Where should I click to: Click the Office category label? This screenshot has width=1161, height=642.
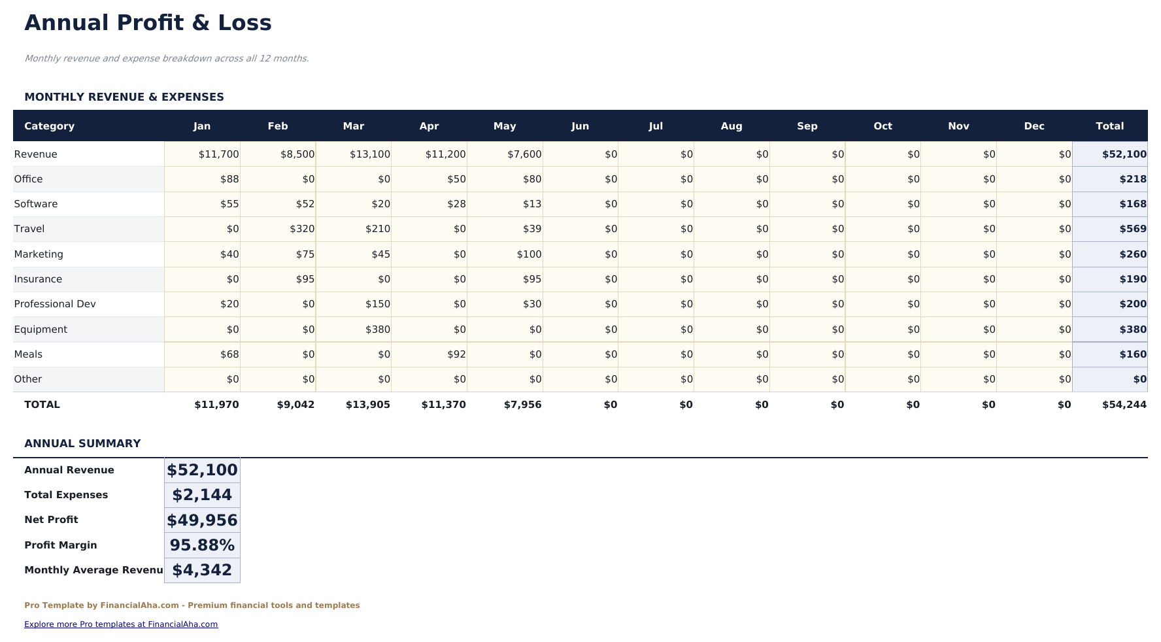(x=27, y=178)
